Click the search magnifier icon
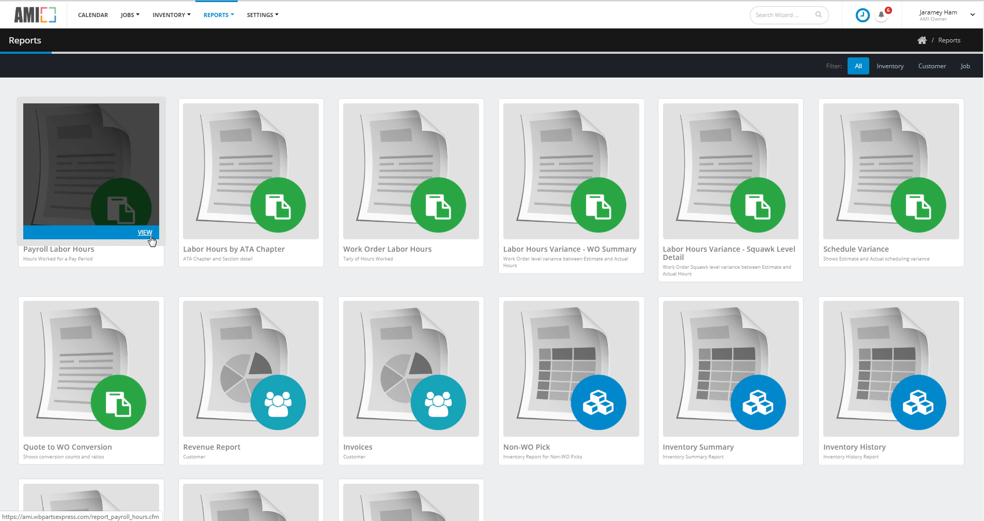984x521 pixels. tap(819, 15)
